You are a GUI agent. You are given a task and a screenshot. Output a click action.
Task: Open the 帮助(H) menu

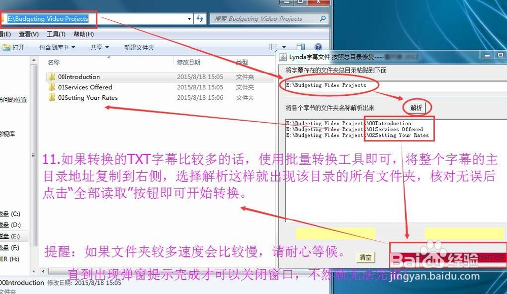click(84, 34)
